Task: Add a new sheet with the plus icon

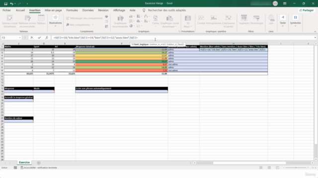Action: 39,163
